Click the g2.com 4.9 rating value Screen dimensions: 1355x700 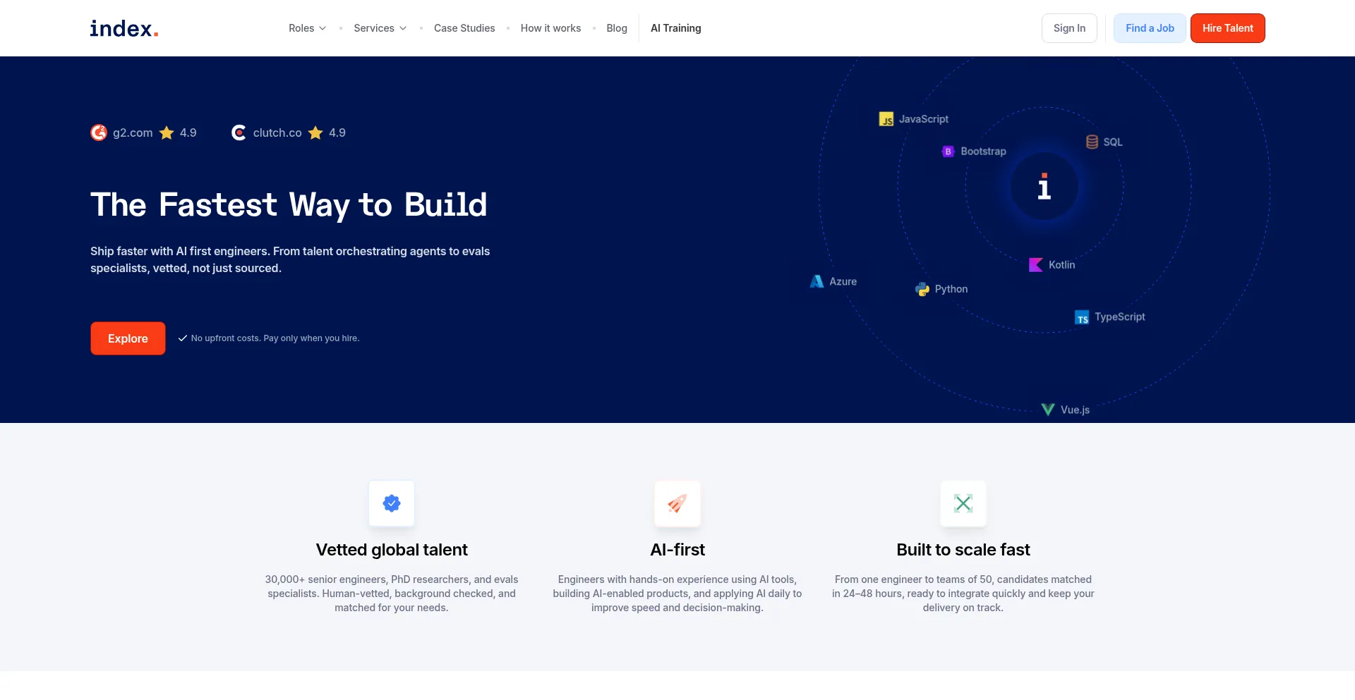(188, 133)
